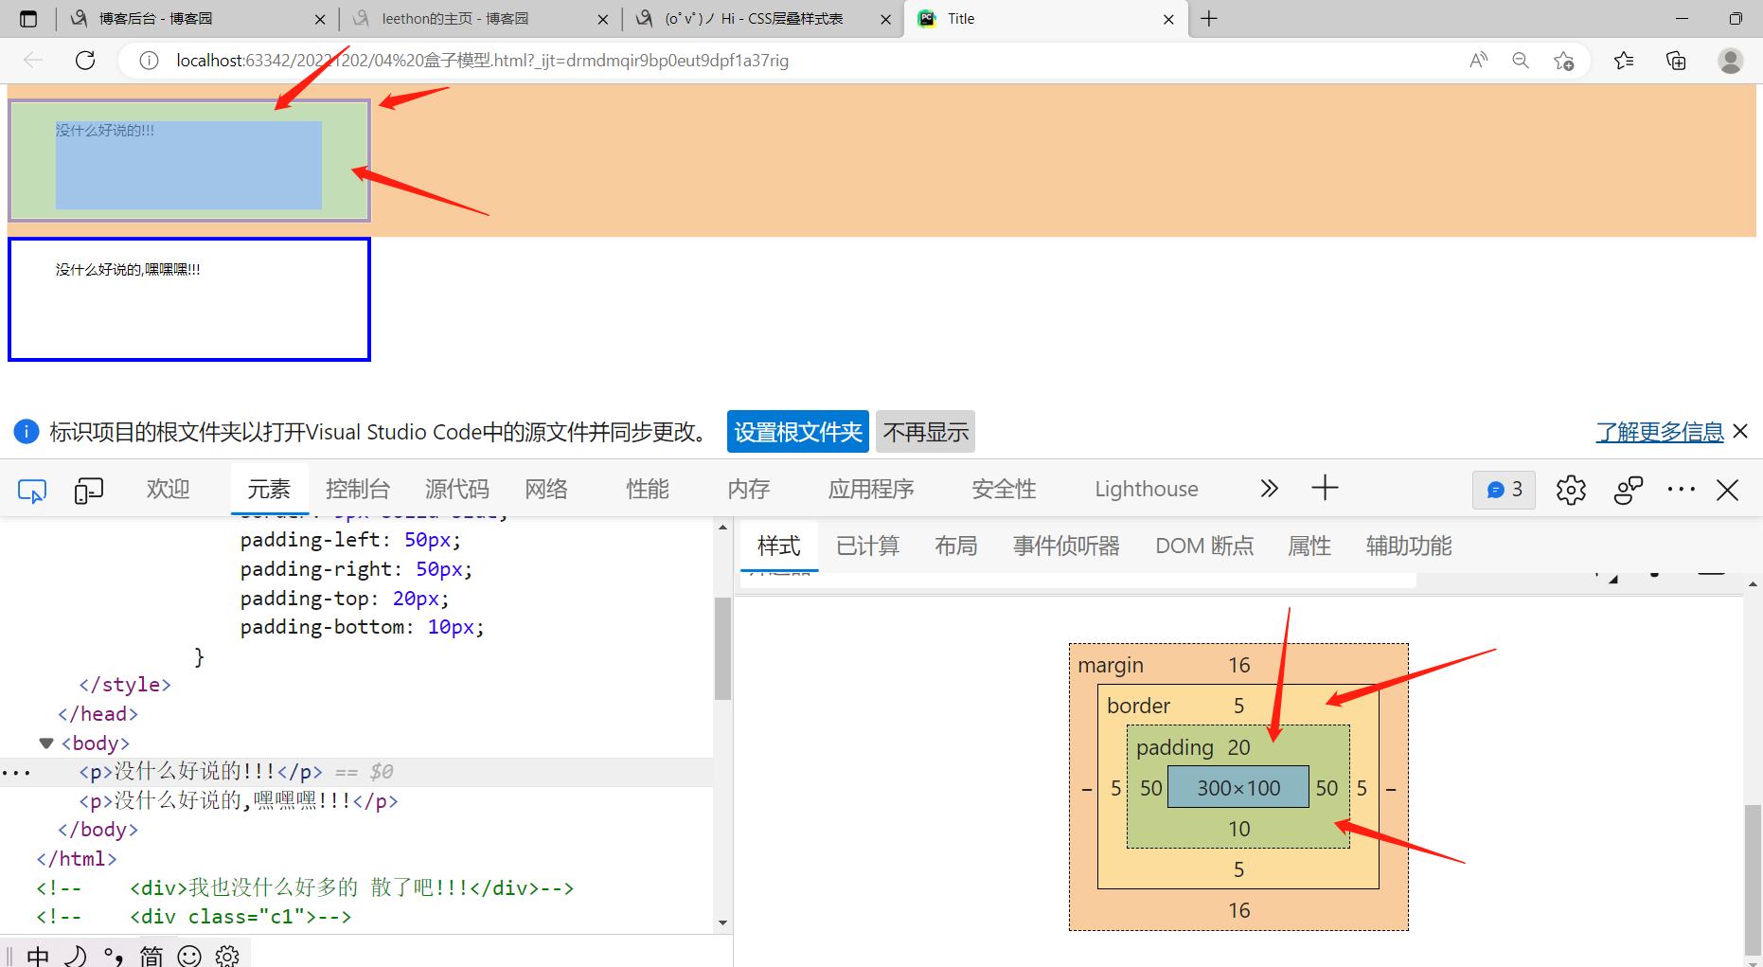1763x967 pixels.
Task: Open the 辅助功能 pane tab
Action: pyautogui.click(x=1409, y=546)
